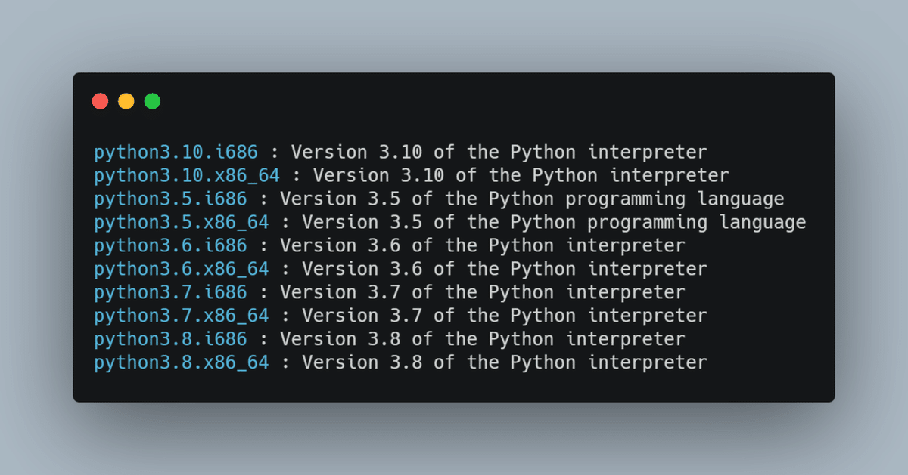Click the green maximize dot

pyautogui.click(x=152, y=101)
